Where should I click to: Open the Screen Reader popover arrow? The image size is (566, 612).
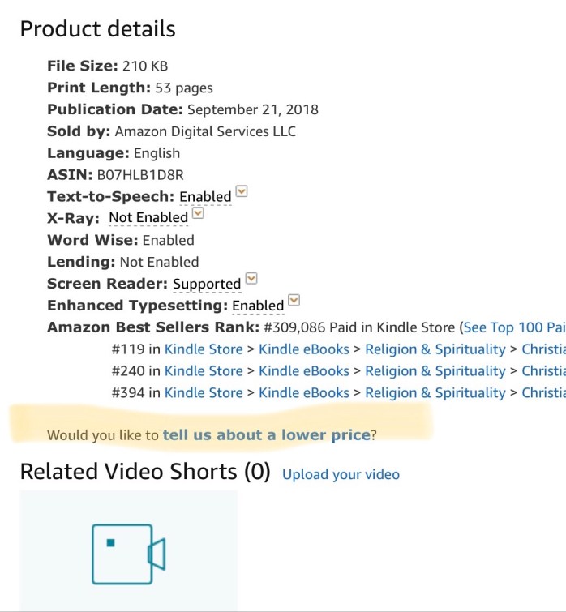click(x=251, y=279)
